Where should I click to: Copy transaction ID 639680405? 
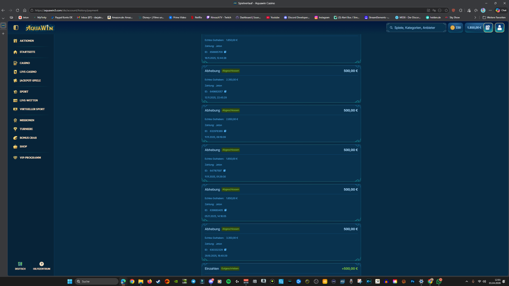tap(225, 210)
